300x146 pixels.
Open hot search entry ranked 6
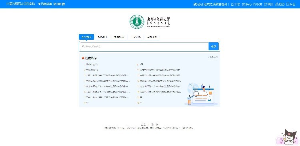pos(107,92)
